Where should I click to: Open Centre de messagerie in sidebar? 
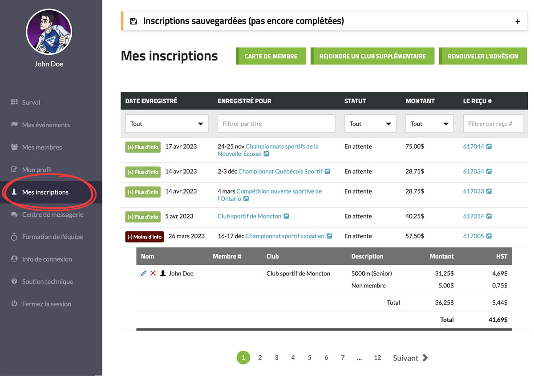[53, 214]
